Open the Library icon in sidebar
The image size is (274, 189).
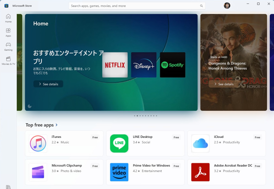(x=8, y=187)
